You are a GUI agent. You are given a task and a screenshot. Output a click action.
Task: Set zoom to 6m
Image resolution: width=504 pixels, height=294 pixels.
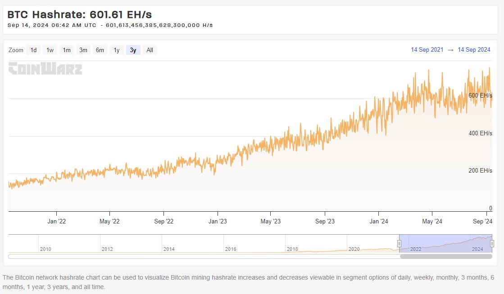[100, 50]
